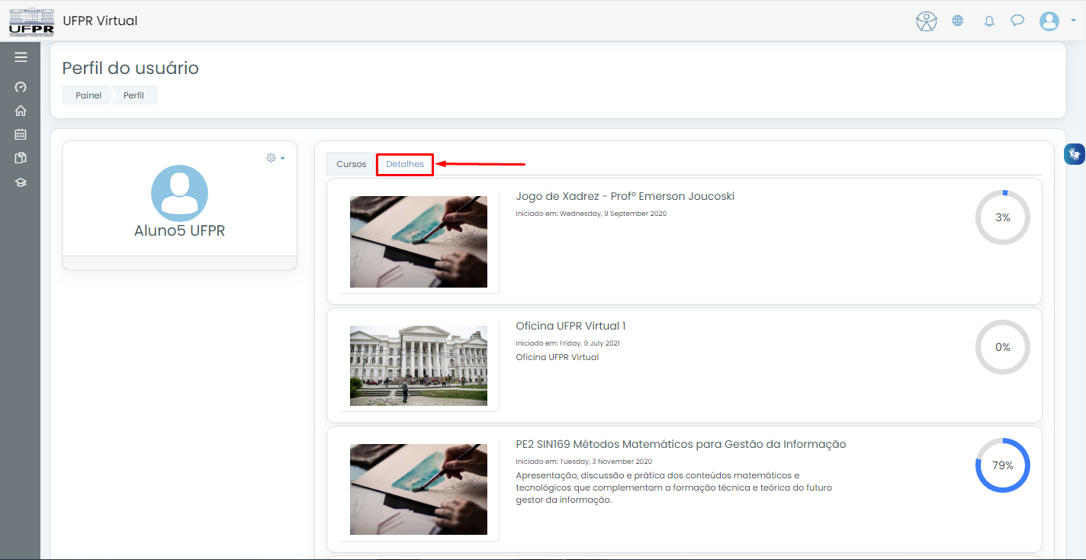Click 'Iniciado em: Friday, 9 July 2021'
Image resolution: width=1086 pixels, height=560 pixels.
(x=567, y=343)
